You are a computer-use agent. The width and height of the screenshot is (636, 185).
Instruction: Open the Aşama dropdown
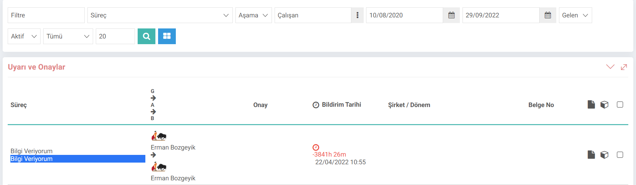click(254, 15)
